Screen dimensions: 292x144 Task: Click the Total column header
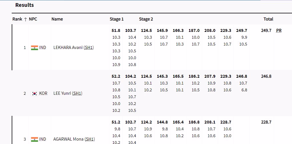click(268, 19)
